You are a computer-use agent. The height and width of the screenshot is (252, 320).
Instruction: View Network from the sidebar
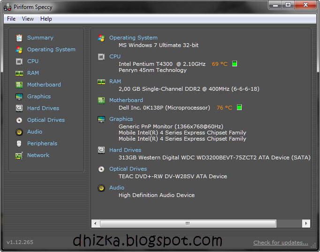point(38,155)
